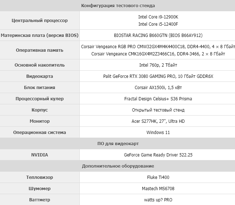
Task: Select the 'Windows 11' value
Action: (158, 133)
